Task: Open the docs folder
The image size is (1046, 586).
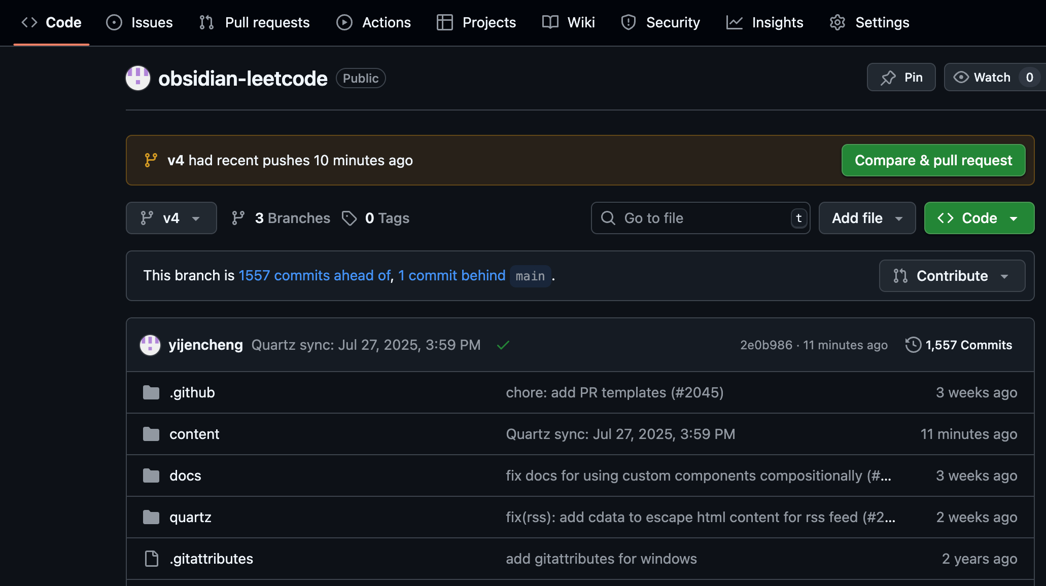Action: [185, 475]
